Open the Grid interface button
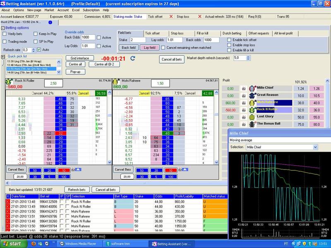331x248 pixels. coord(79,58)
